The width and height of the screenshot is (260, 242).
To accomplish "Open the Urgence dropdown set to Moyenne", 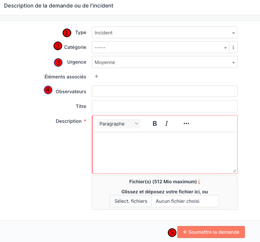I will pos(165,62).
